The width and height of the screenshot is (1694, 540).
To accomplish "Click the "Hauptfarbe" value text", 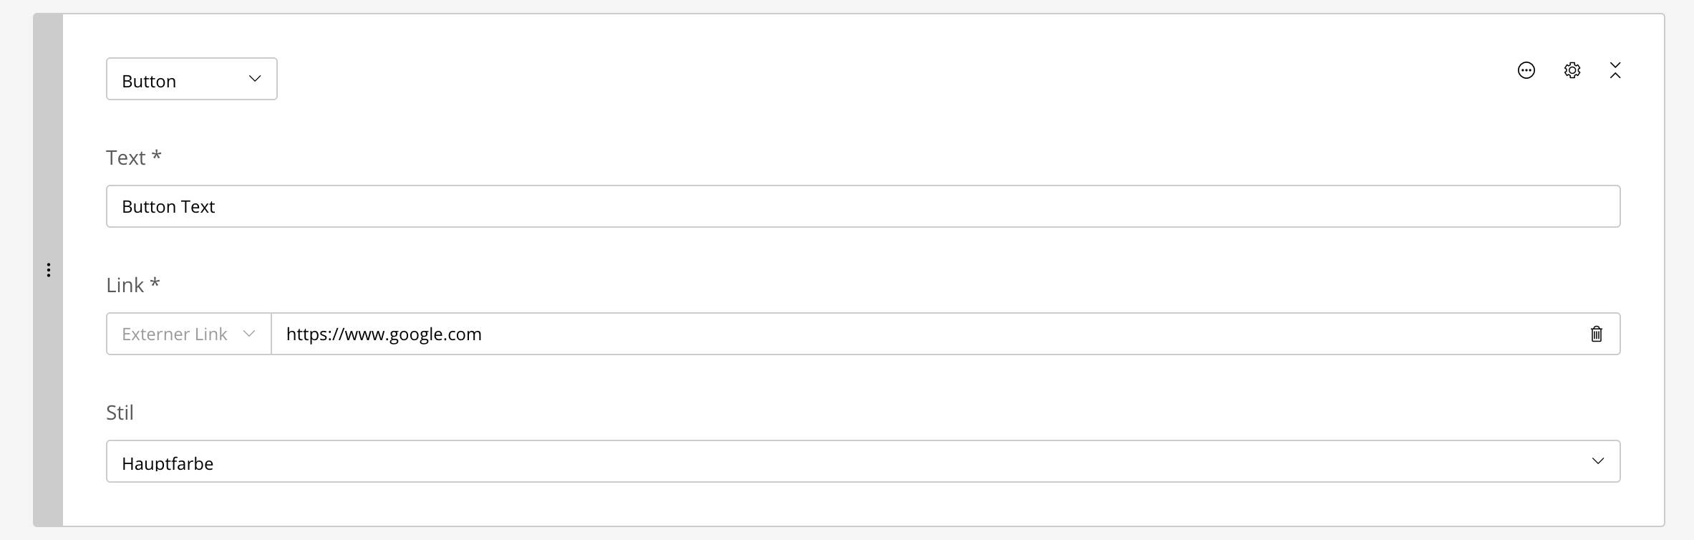I will (x=168, y=463).
